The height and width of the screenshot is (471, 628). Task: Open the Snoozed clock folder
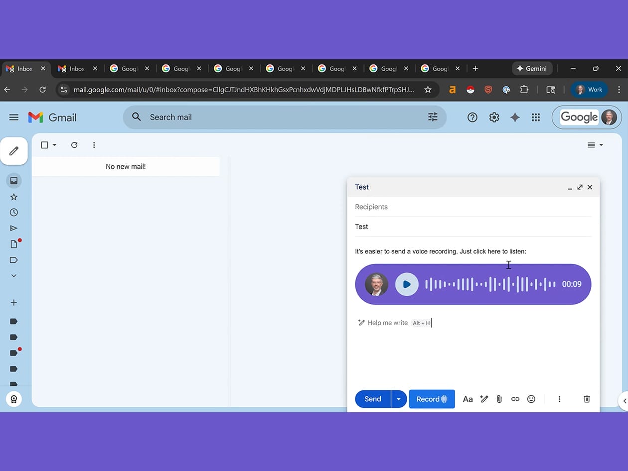pyautogui.click(x=14, y=213)
